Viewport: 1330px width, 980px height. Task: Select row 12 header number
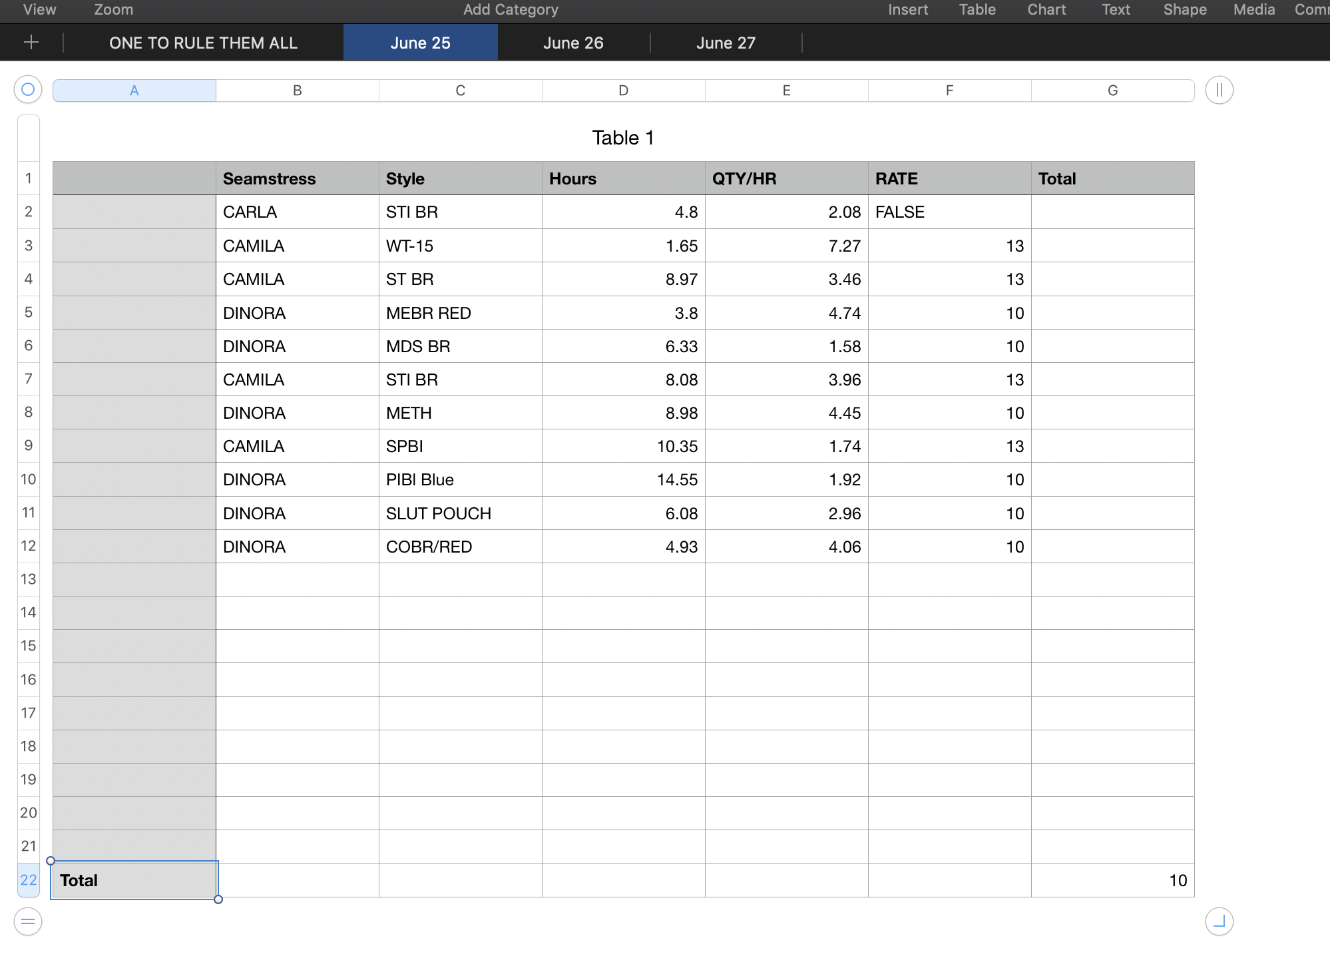(x=28, y=546)
